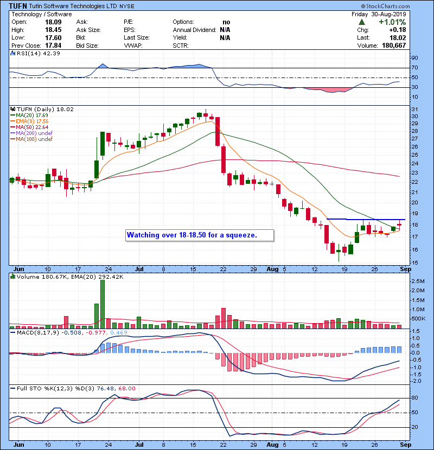
Task: Click the Bid Size: label
Action: pos(87,46)
